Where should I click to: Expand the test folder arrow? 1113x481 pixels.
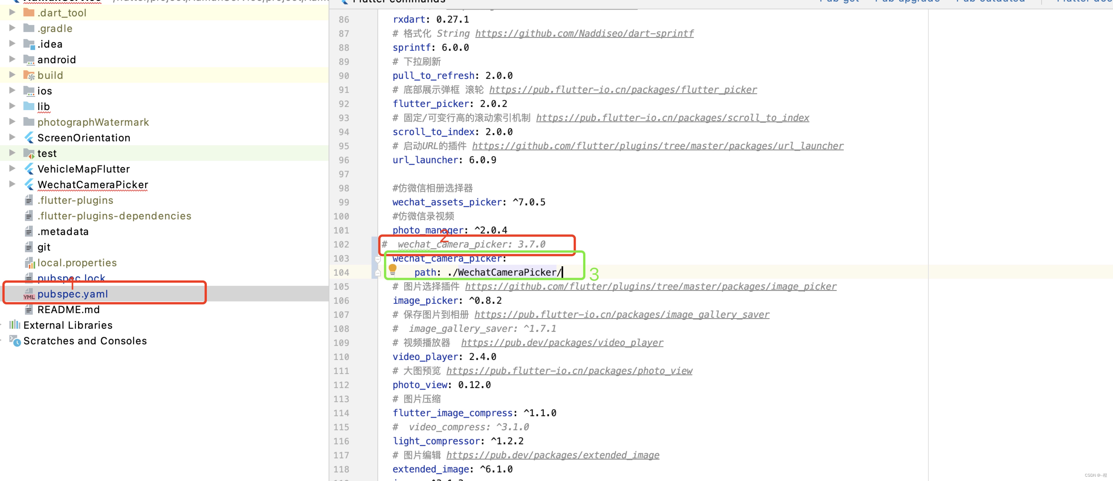(x=12, y=153)
